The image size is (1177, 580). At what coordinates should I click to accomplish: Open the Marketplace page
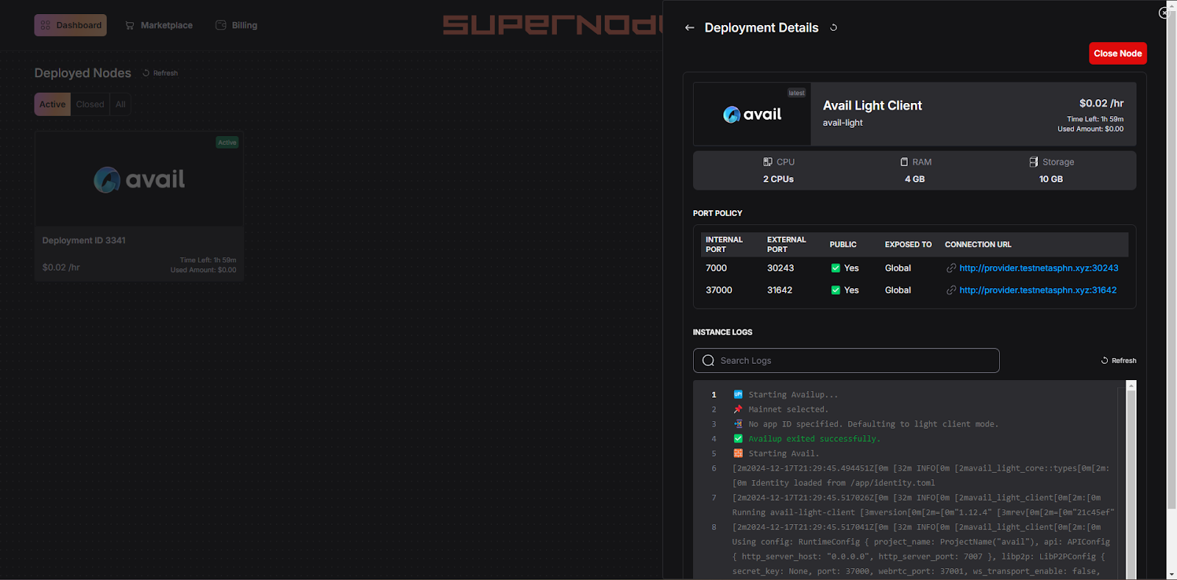(158, 25)
